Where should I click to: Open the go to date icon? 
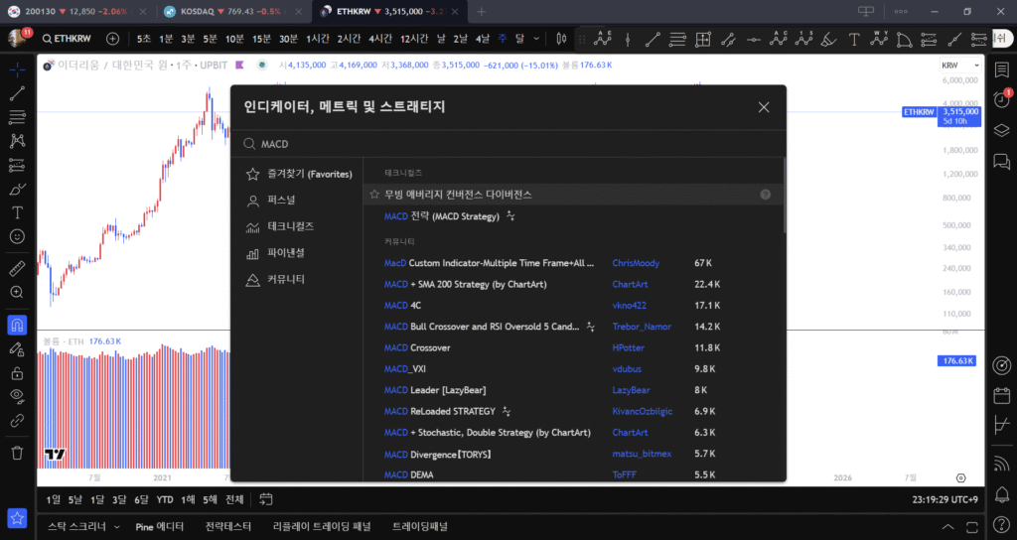(x=266, y=500)
